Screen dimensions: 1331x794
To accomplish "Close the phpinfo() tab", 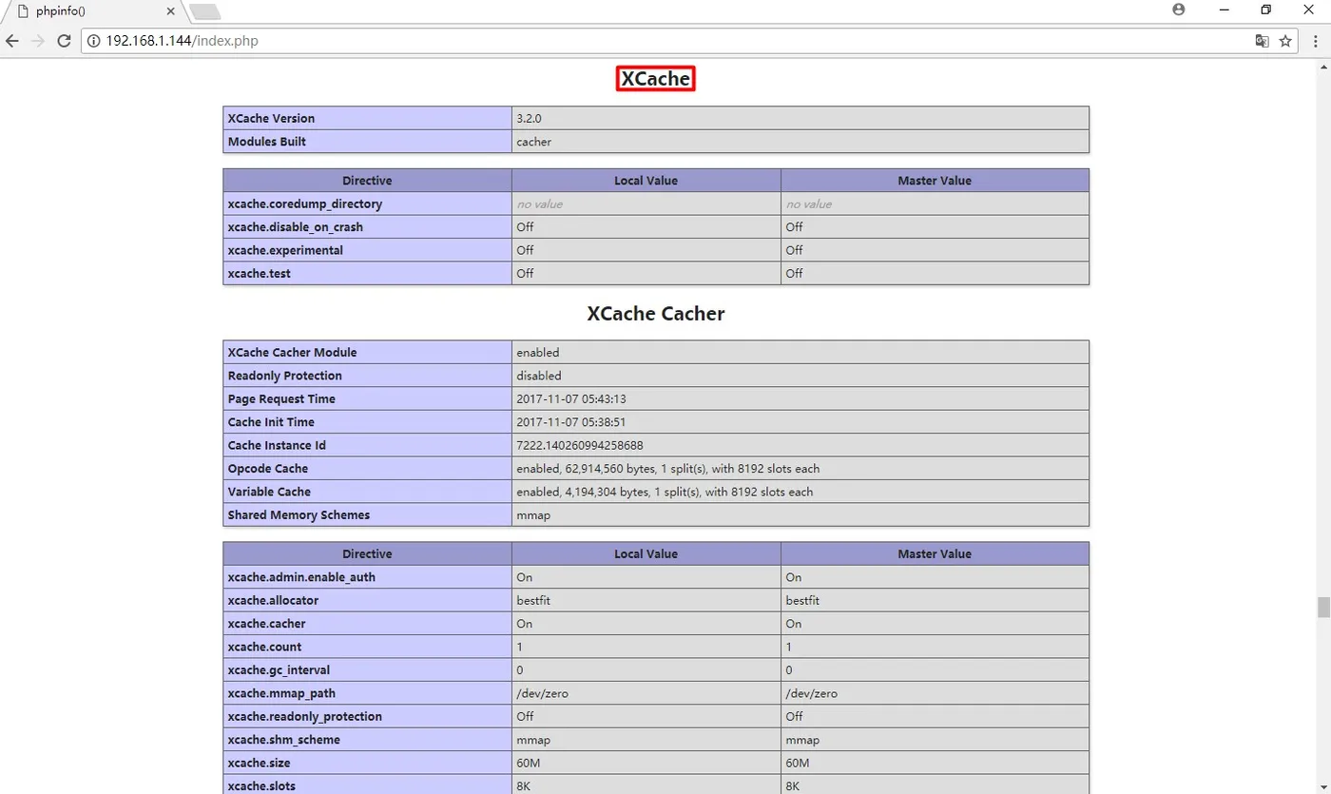I will click(x=172, y=11).
